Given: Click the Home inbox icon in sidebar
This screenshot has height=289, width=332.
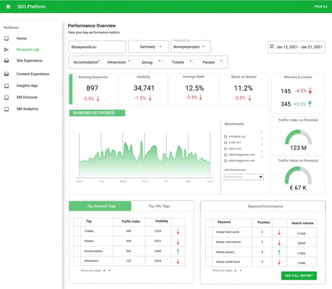Looking at the screenshot, I should 7,39.
